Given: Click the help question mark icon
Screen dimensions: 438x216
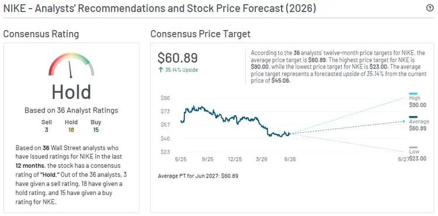Looking at the screenshot, I should [429, 8].
